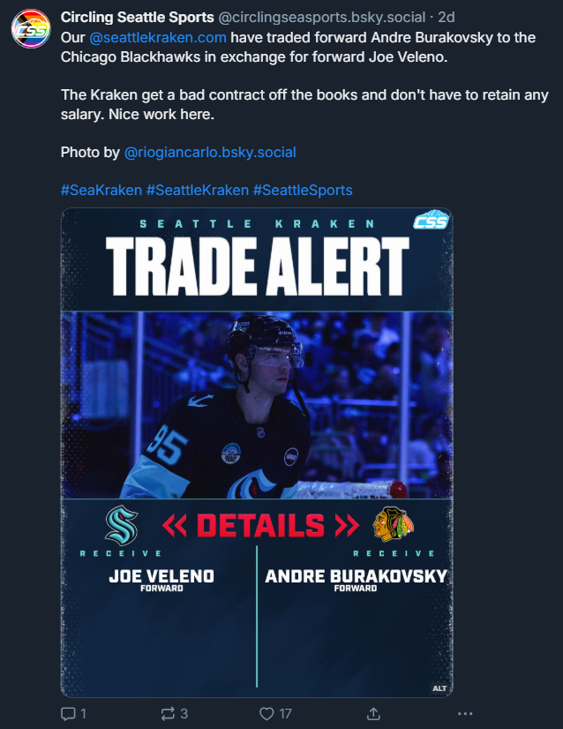The width and height of the screenshot is (563, 729).
Task: Share the post via the share icon
Action: point(373,714)
